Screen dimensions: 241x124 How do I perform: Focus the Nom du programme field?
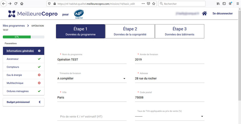click(x=92, y=59)
